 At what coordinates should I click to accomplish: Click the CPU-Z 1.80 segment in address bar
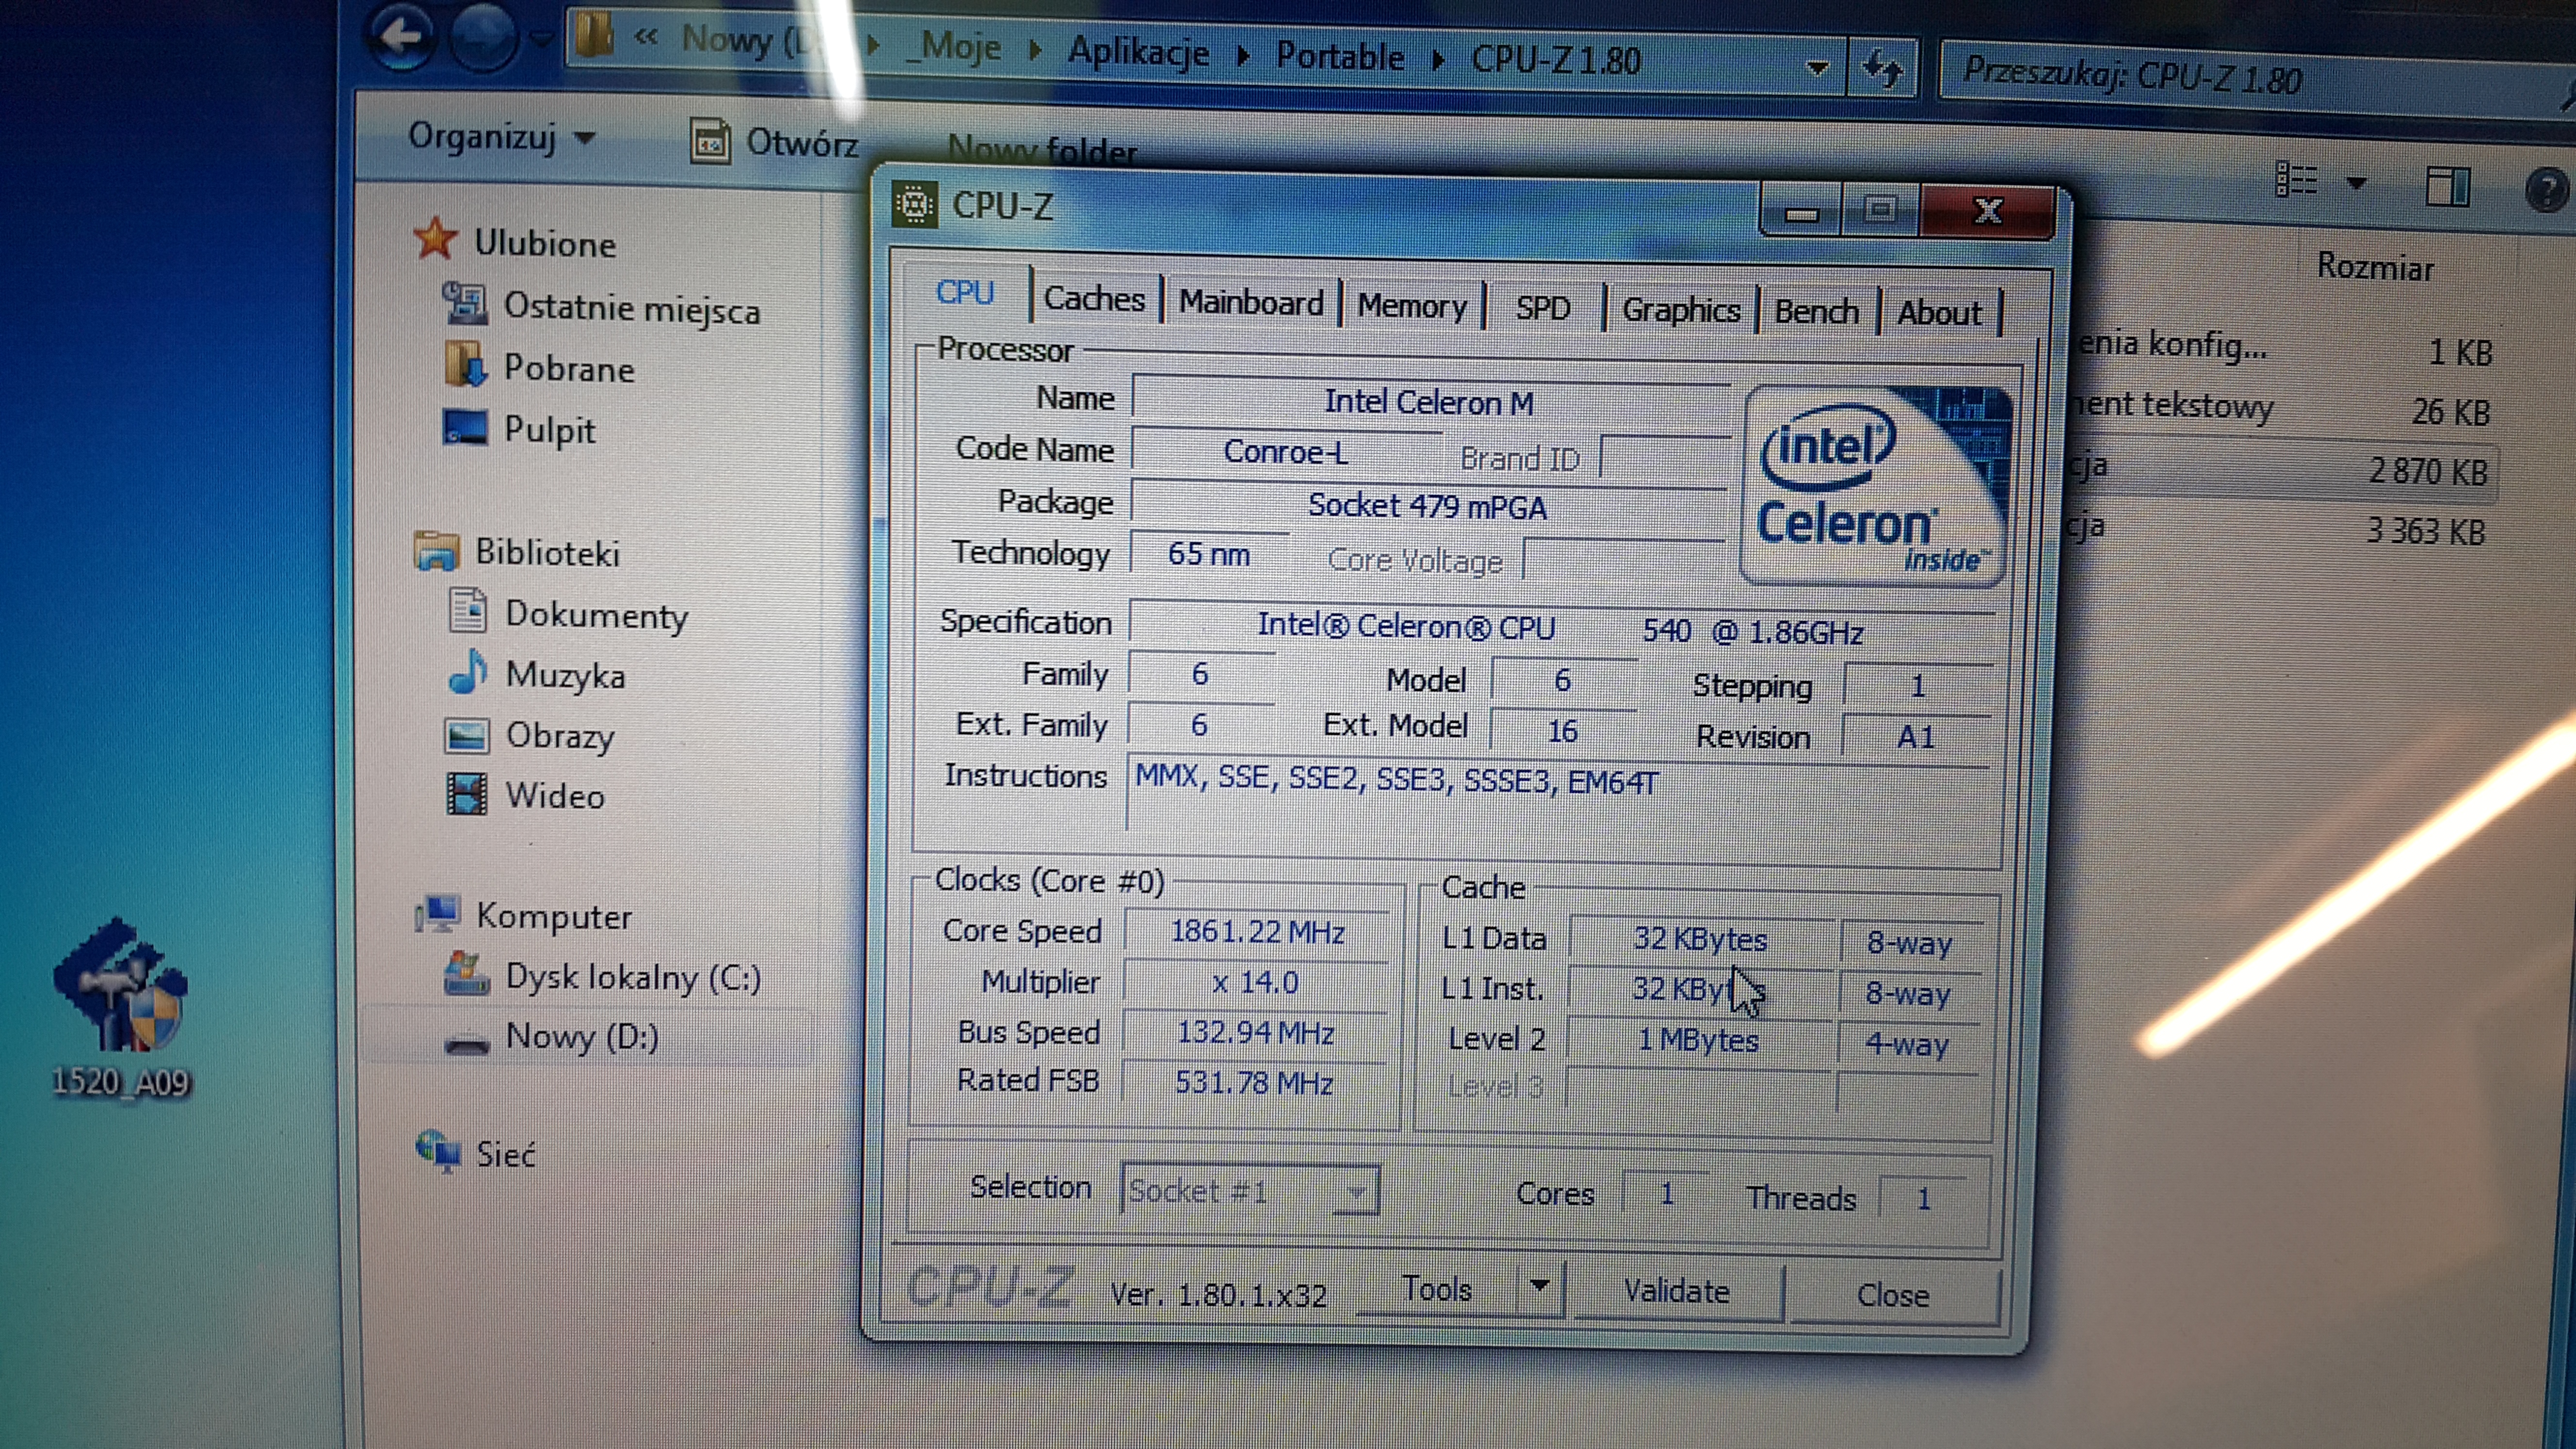coord(1556,61)
